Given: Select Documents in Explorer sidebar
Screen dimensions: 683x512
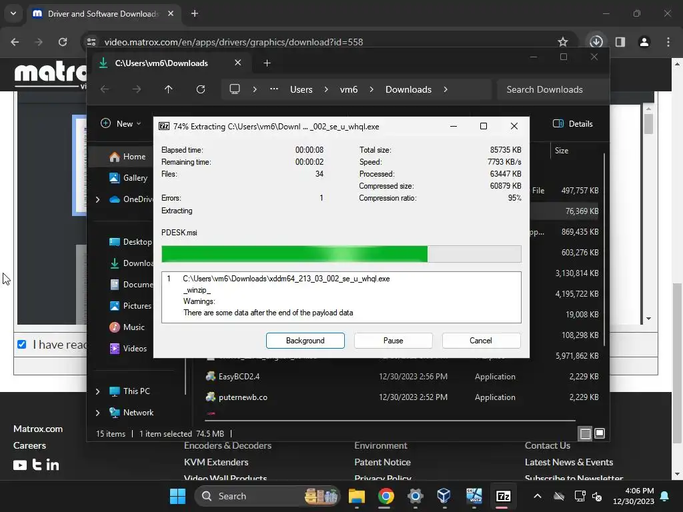Looking at the screenshot, I should click(131, 284).
